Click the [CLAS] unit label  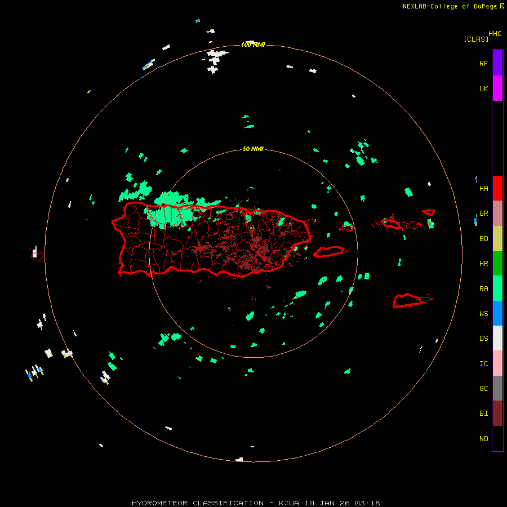pos(476,39)
